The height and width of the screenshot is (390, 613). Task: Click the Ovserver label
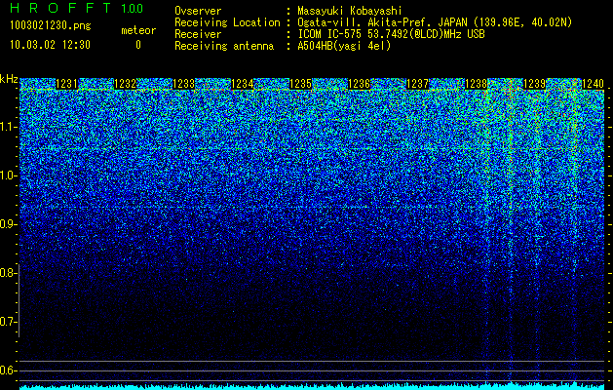(198, 11)
